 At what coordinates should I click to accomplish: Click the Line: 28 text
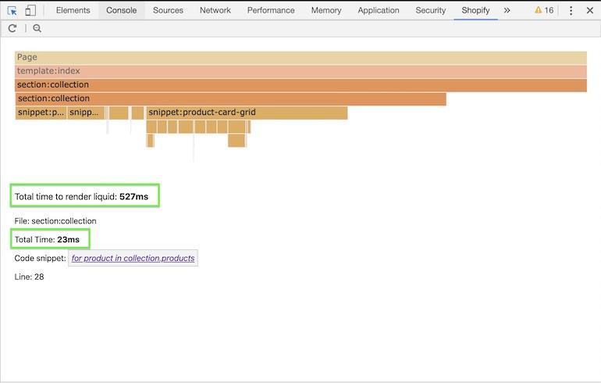[x=29, y=277]
